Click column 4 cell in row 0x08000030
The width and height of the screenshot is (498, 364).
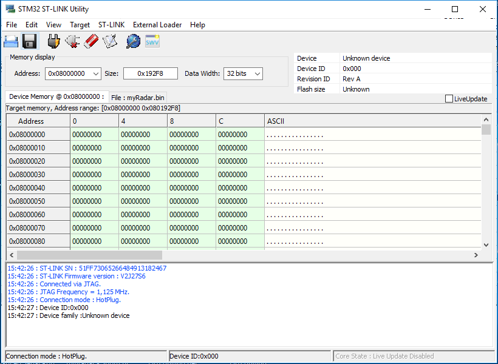pos(143,175)
